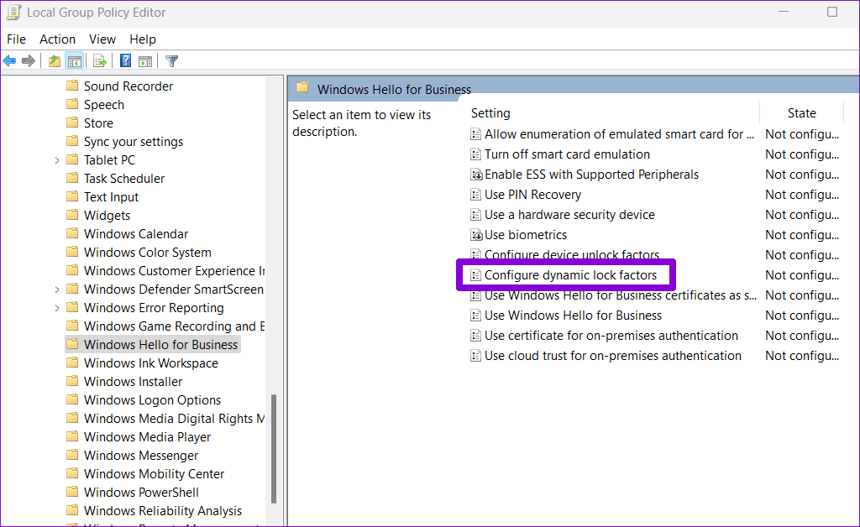Screen dimensions: 860x527
Task: Click the Windows Hello for Business header folder icon
Action: (302, 88)
